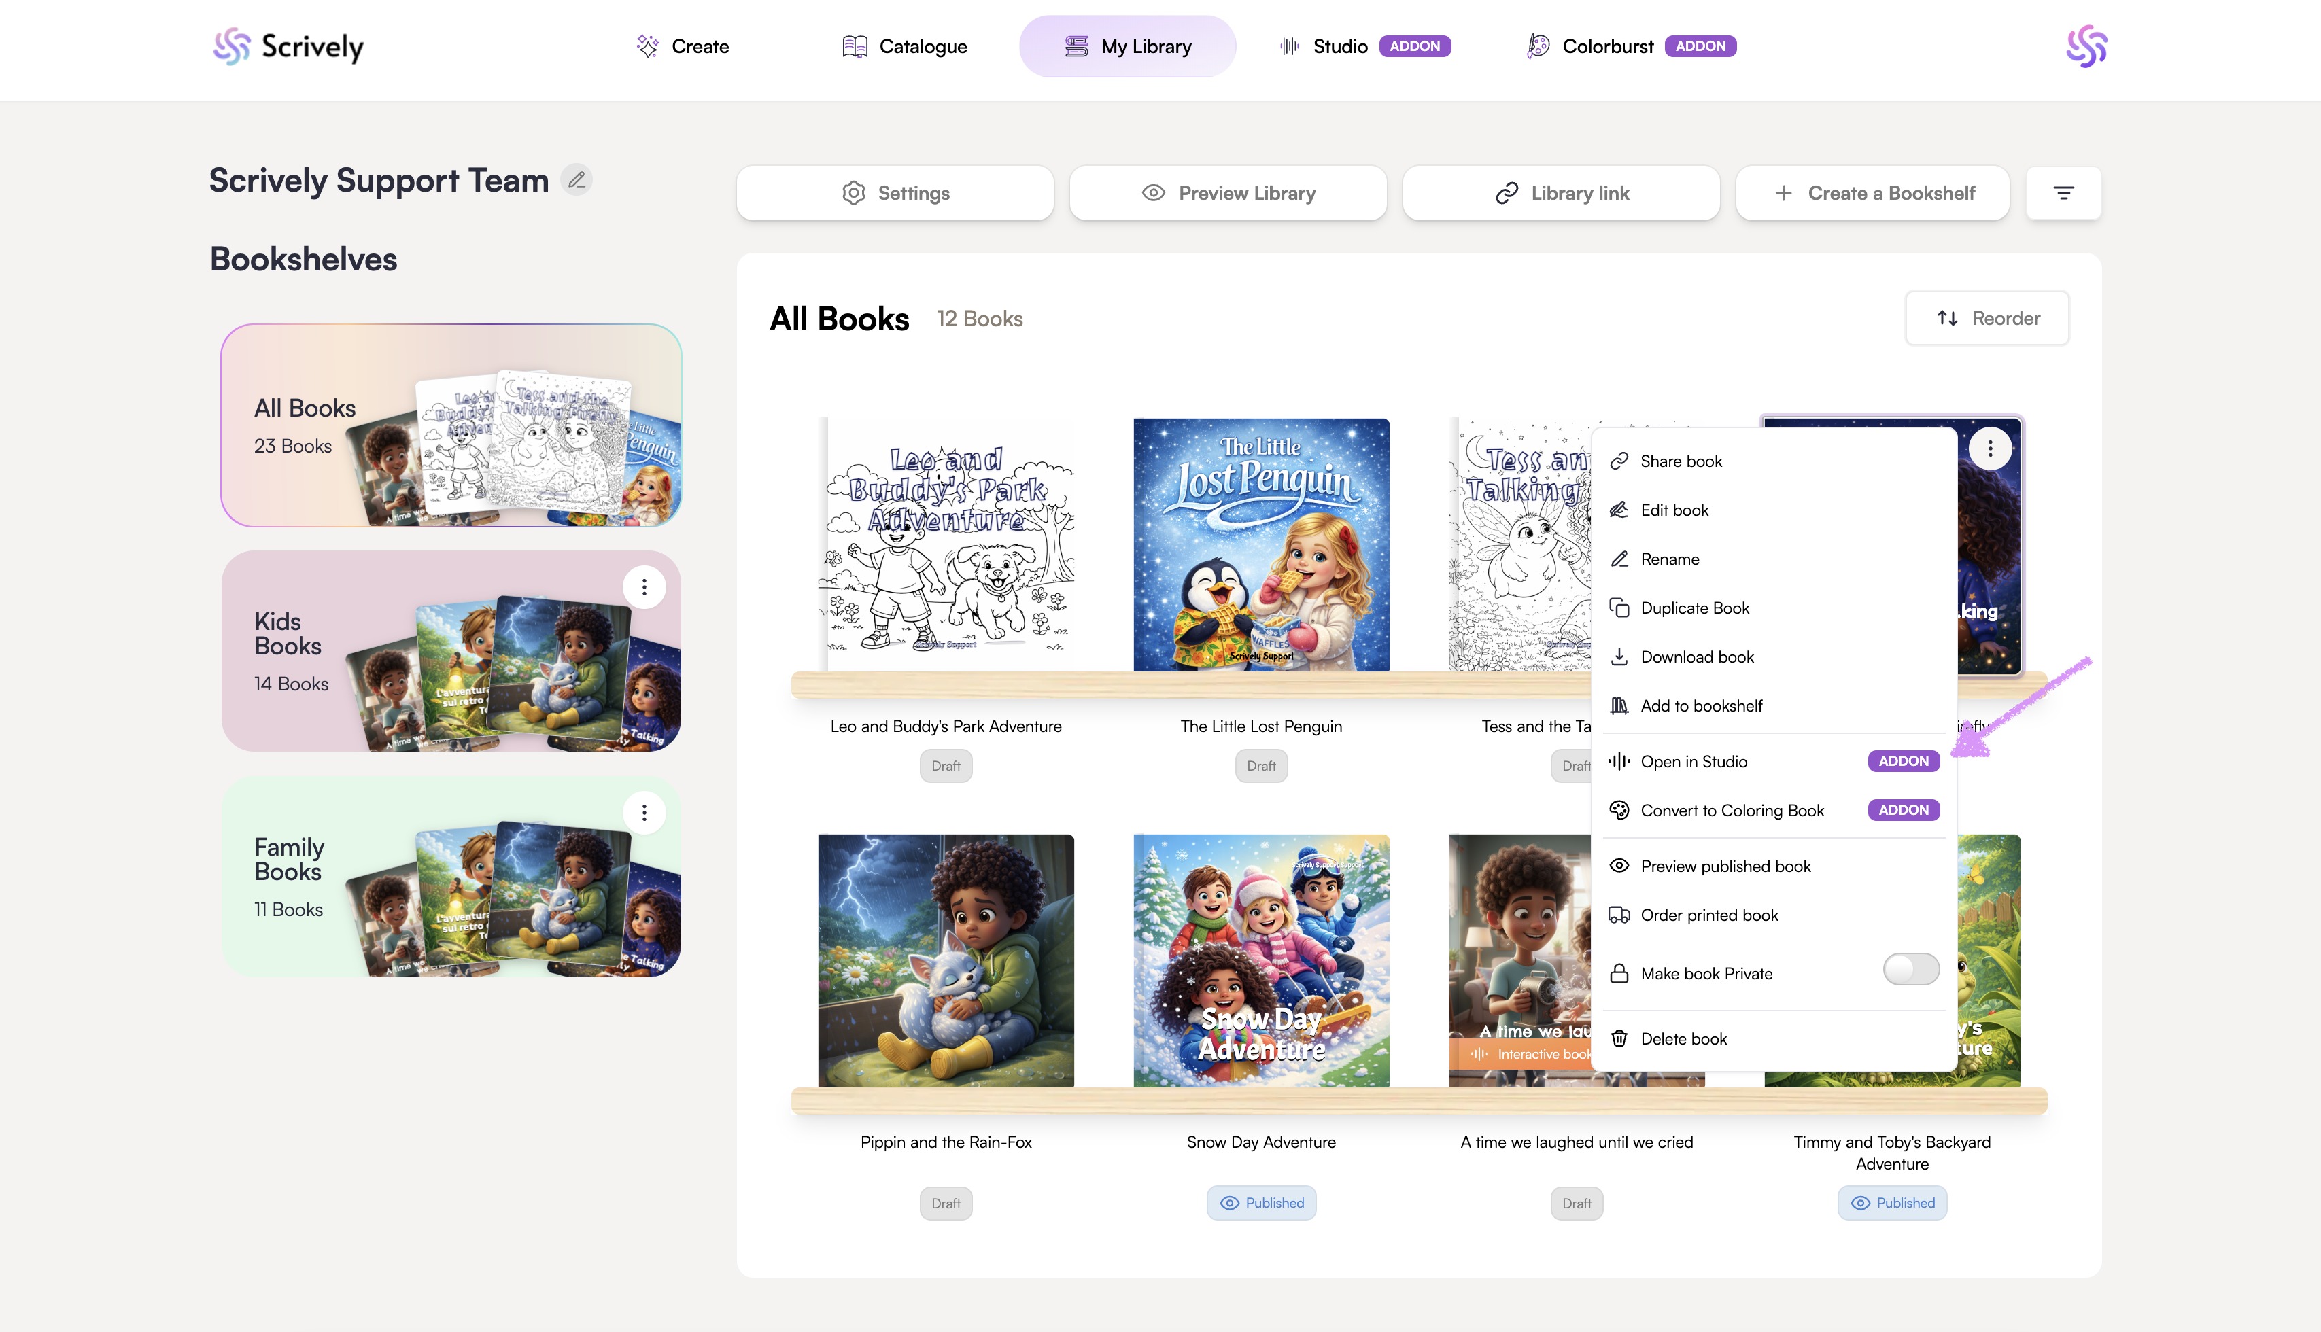Click the Convert to Coloring Book palette icon
Screen dimensions: 2321x1332
[x=1619, y=811]
